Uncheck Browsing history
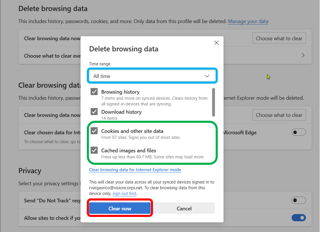320x232 pixels. pos(94,91)
